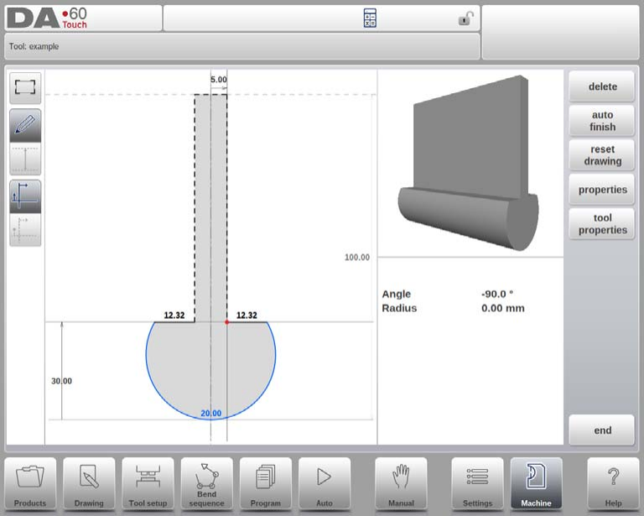
Task: Click the DA-60 Touch logo
Action: 48,18
